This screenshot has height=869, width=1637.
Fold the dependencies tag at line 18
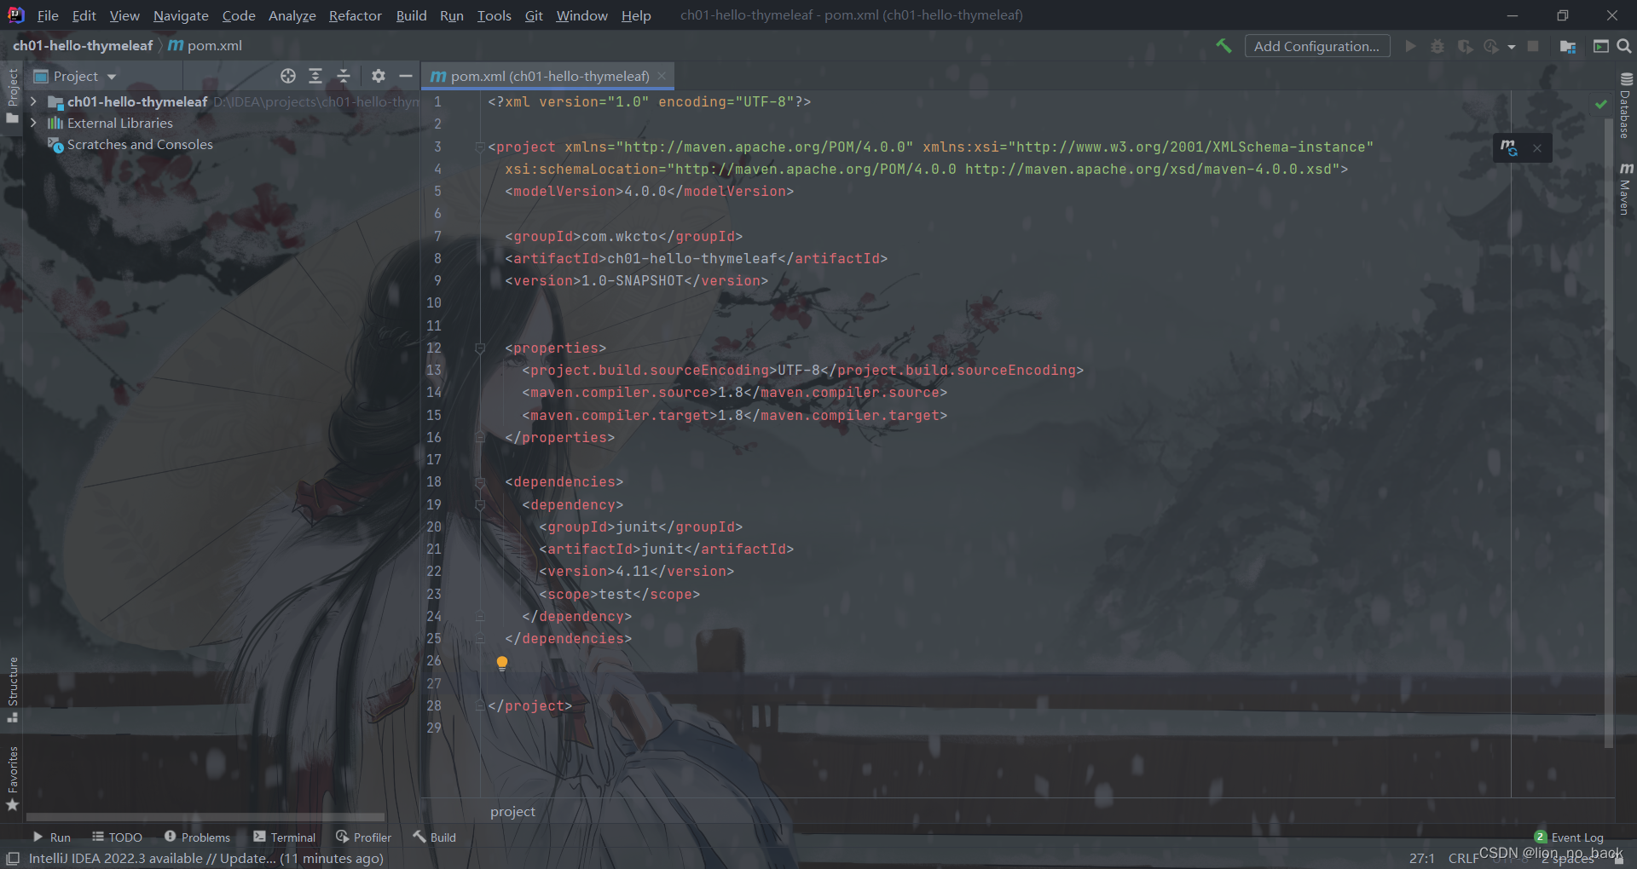coord(479,482)
